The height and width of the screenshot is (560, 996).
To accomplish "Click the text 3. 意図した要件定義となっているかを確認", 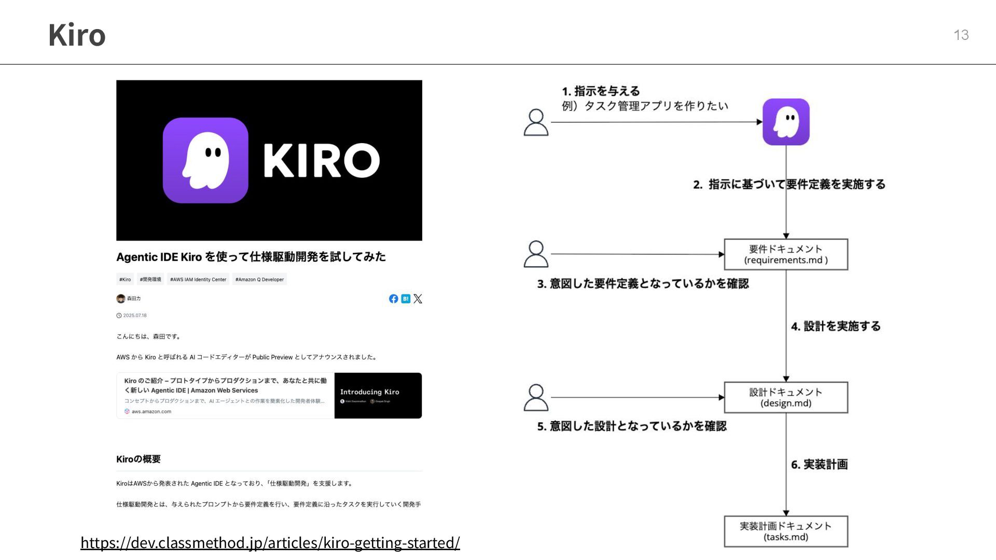I will 643,284.
